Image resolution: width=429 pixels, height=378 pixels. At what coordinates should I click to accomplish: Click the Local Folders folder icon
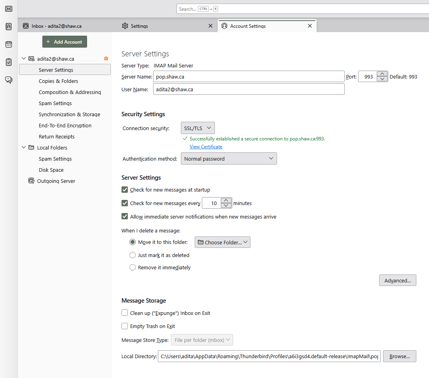(x=32, y=148)
